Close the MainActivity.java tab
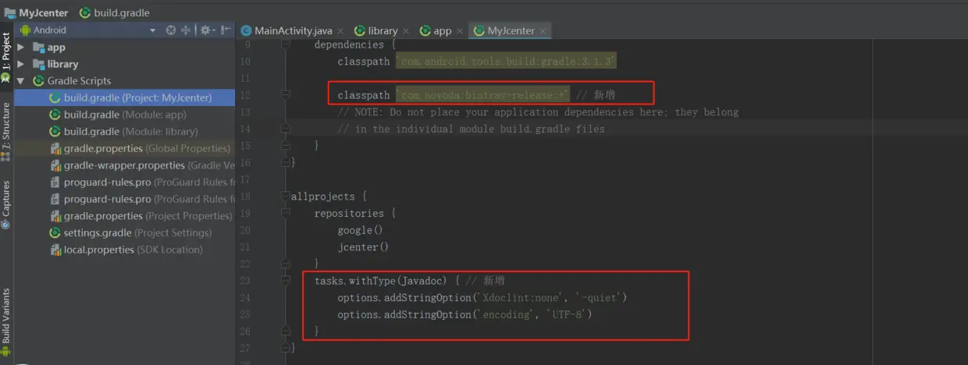 point(340,31)
